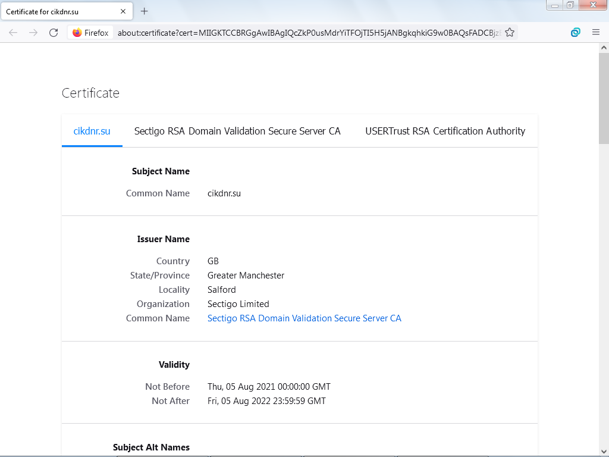Select the cikdnr.su certificate tab

click(92, 131)
